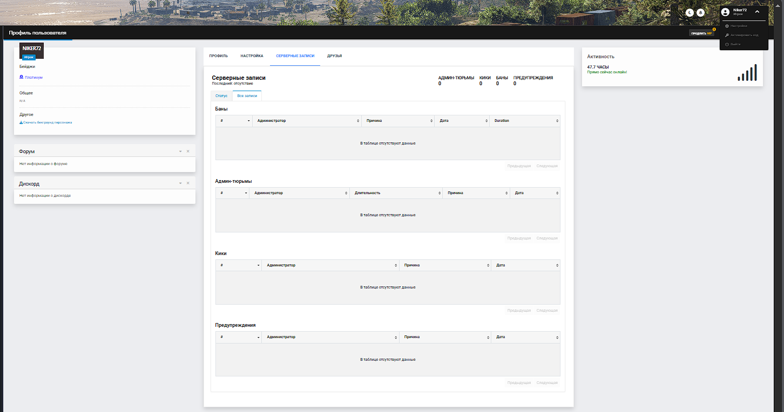Sort Предупреждения table by Дата column
This screenshot has height=412, width=784.
tap(525, 337)
